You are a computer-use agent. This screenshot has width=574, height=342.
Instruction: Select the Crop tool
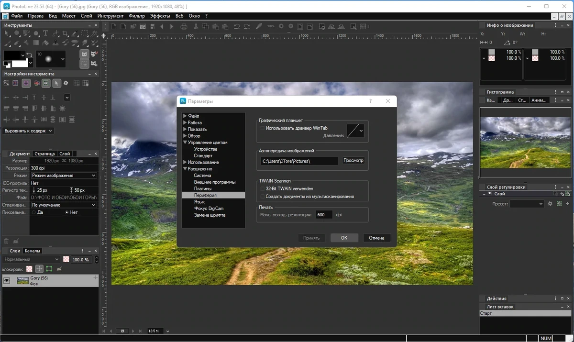click(65, 33)
